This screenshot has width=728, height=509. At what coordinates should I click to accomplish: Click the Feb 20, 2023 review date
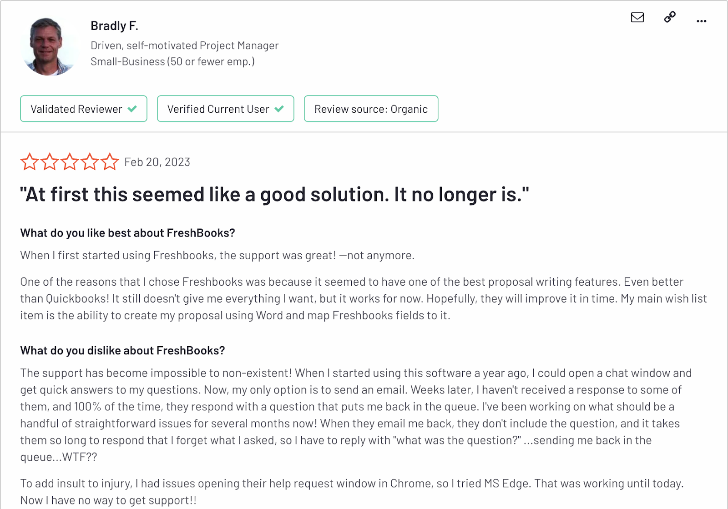[x=157, y=162]
